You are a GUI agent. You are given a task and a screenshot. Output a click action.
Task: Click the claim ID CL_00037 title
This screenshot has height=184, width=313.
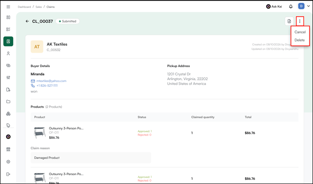point(43,21)
